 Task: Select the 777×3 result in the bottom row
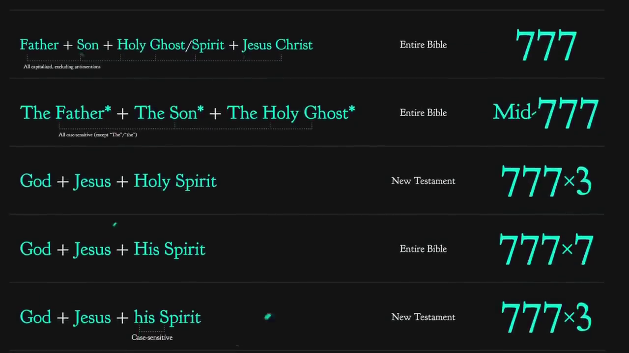[545, 318]
